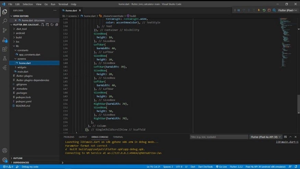The width and height of the screenshot is (300, 169).
Task: Click the lib\main.dart:1 source link
Action: coord(287,142)
